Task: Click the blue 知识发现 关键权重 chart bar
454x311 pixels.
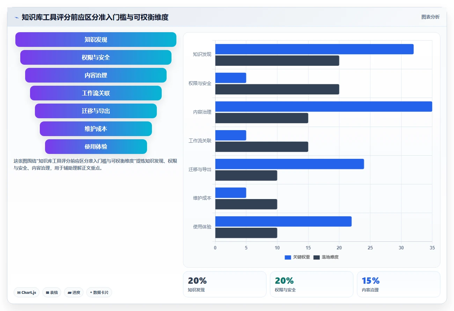Action: point(314,49)
